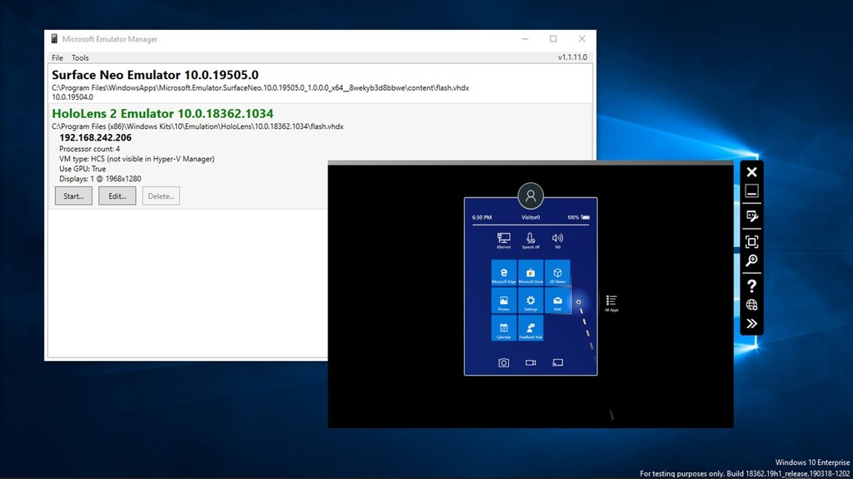This screenshot has width=853, height=479.
Task: Select the video recording icon below the Start menu
Action: pyautogui.click(x=531, y=362)
